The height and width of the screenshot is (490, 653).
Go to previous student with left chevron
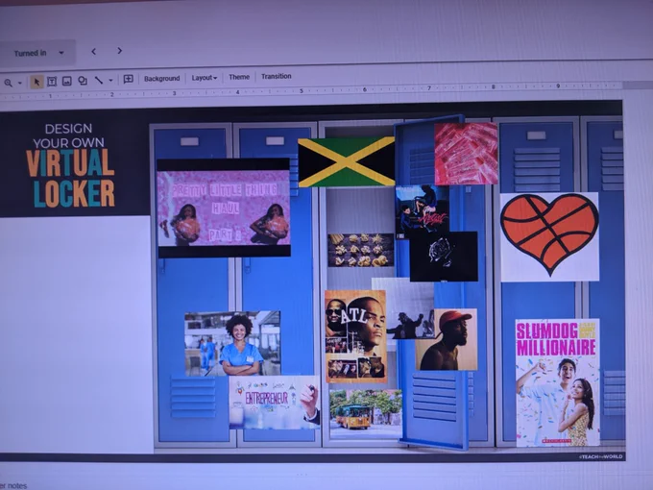tap(94, 51)
